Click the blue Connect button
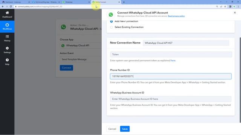Image resolution: width=241 pixels, height=135 pixels. pos(66,68)
